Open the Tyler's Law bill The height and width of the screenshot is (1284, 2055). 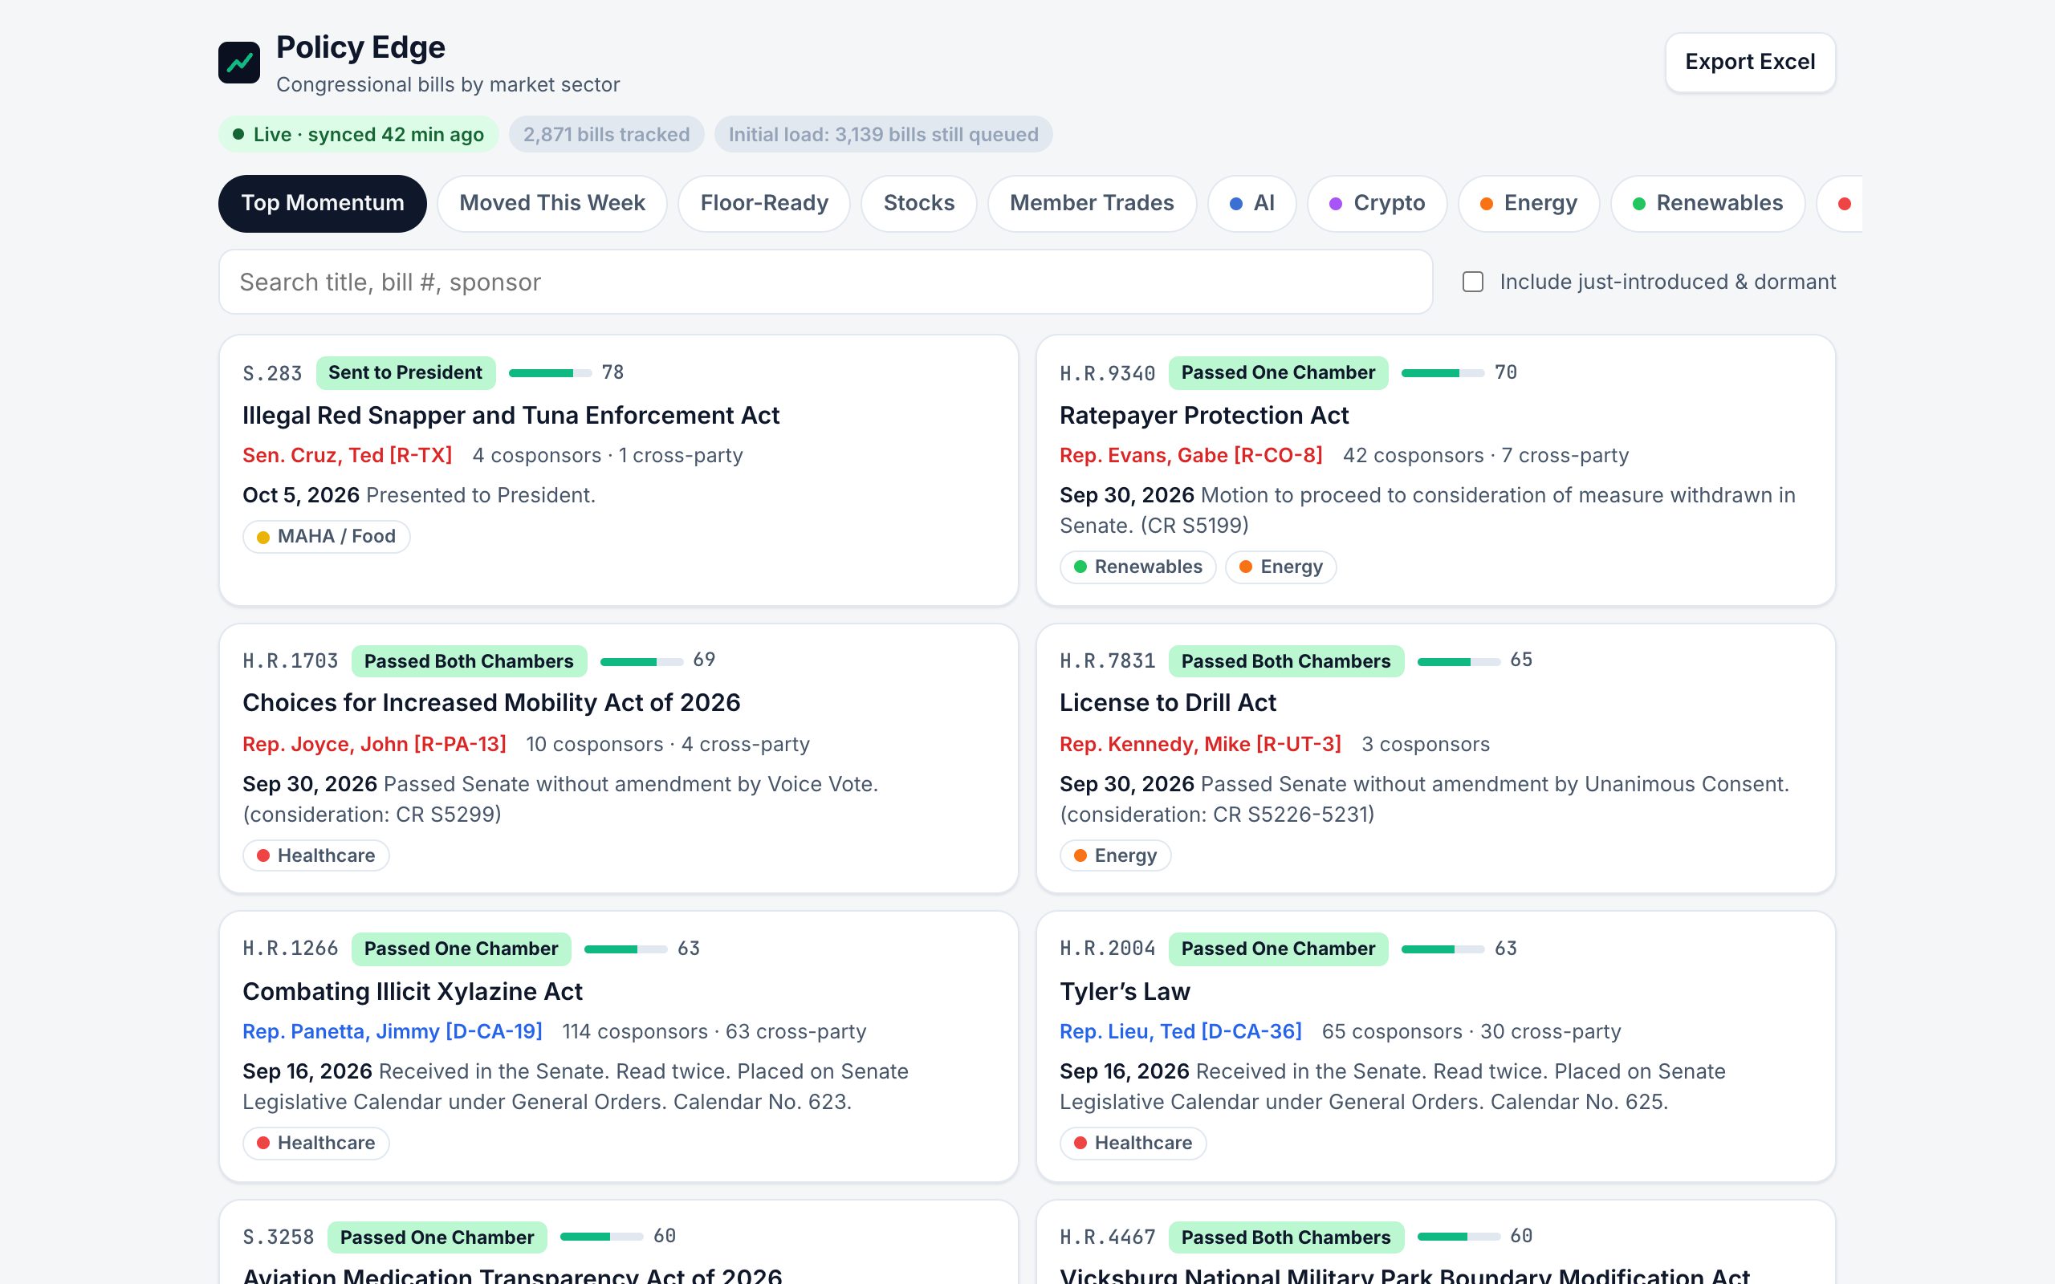coord(1125,992)
